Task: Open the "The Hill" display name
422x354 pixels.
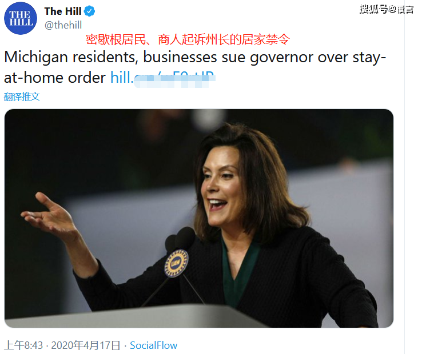Action: [x=63, y=11]
